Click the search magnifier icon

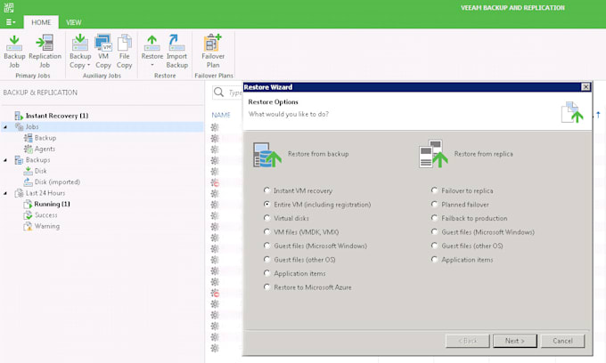tap(218, 93)
